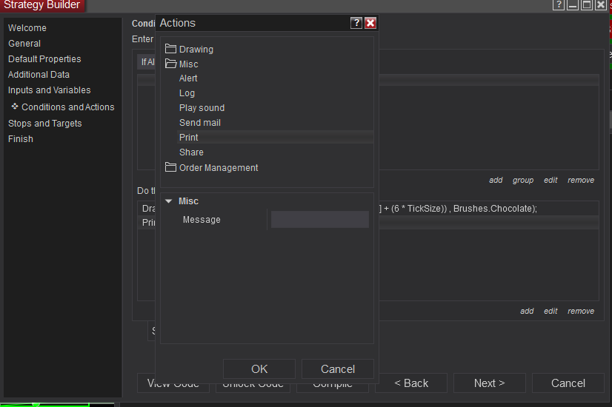Expand the Order Management tree node
Image resolution: width=612 pixels, height=407 pixels.
[x=218, y=168]
